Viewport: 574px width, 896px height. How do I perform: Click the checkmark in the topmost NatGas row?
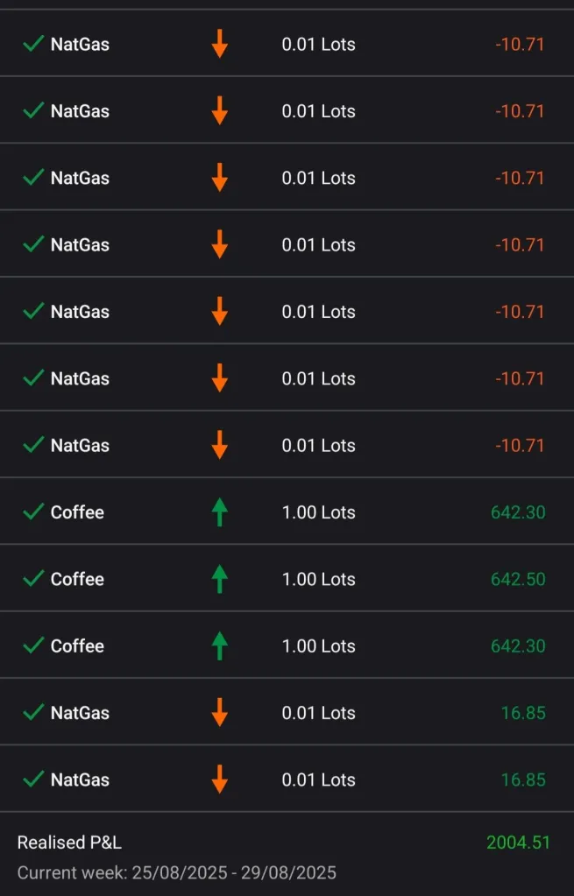(33, 44)
